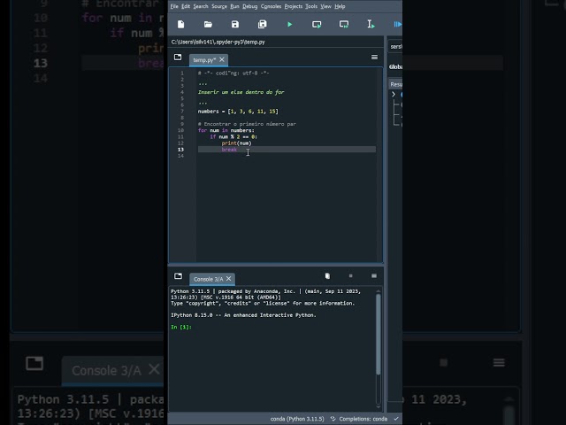Save the current file
566x425 pixels.
tap(235, 24)
